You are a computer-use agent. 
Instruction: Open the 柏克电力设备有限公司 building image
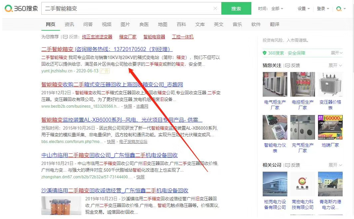point(275,184)
